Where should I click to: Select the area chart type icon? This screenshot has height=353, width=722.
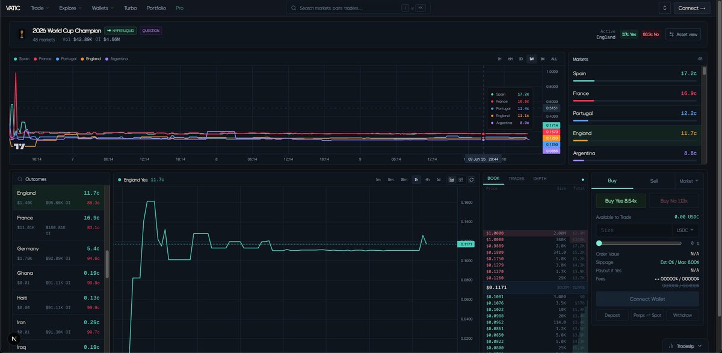tap(451, 179)
